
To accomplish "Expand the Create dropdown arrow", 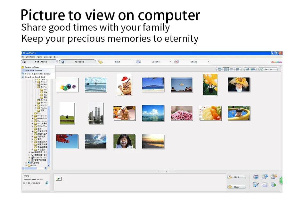I will [170, 62].
